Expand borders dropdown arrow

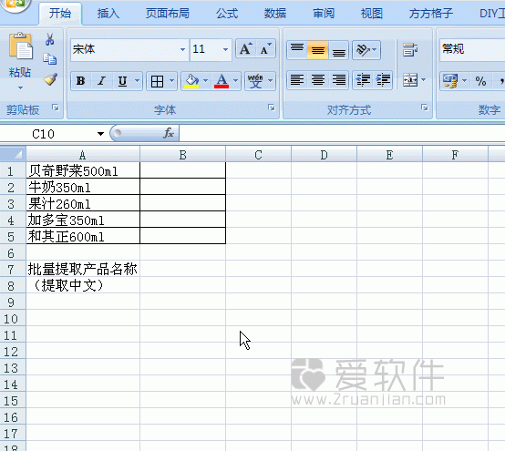171,80
